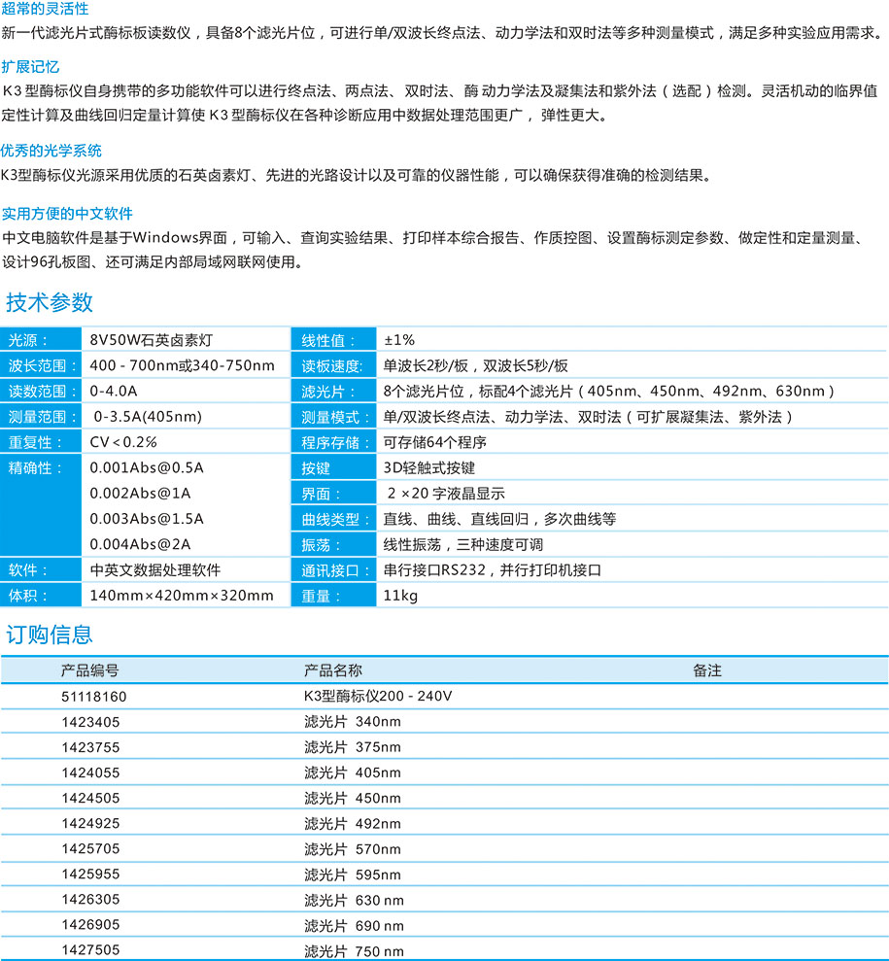This screenshot has height=961, width=889.
Task: Click the 技术参数 section title
Action: click(x=49, y=302)
